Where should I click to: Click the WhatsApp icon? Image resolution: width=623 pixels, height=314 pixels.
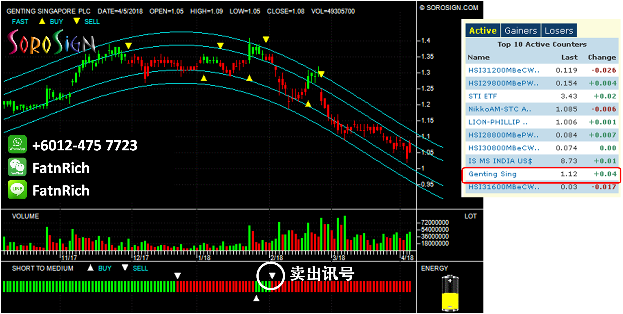[17, 144]
